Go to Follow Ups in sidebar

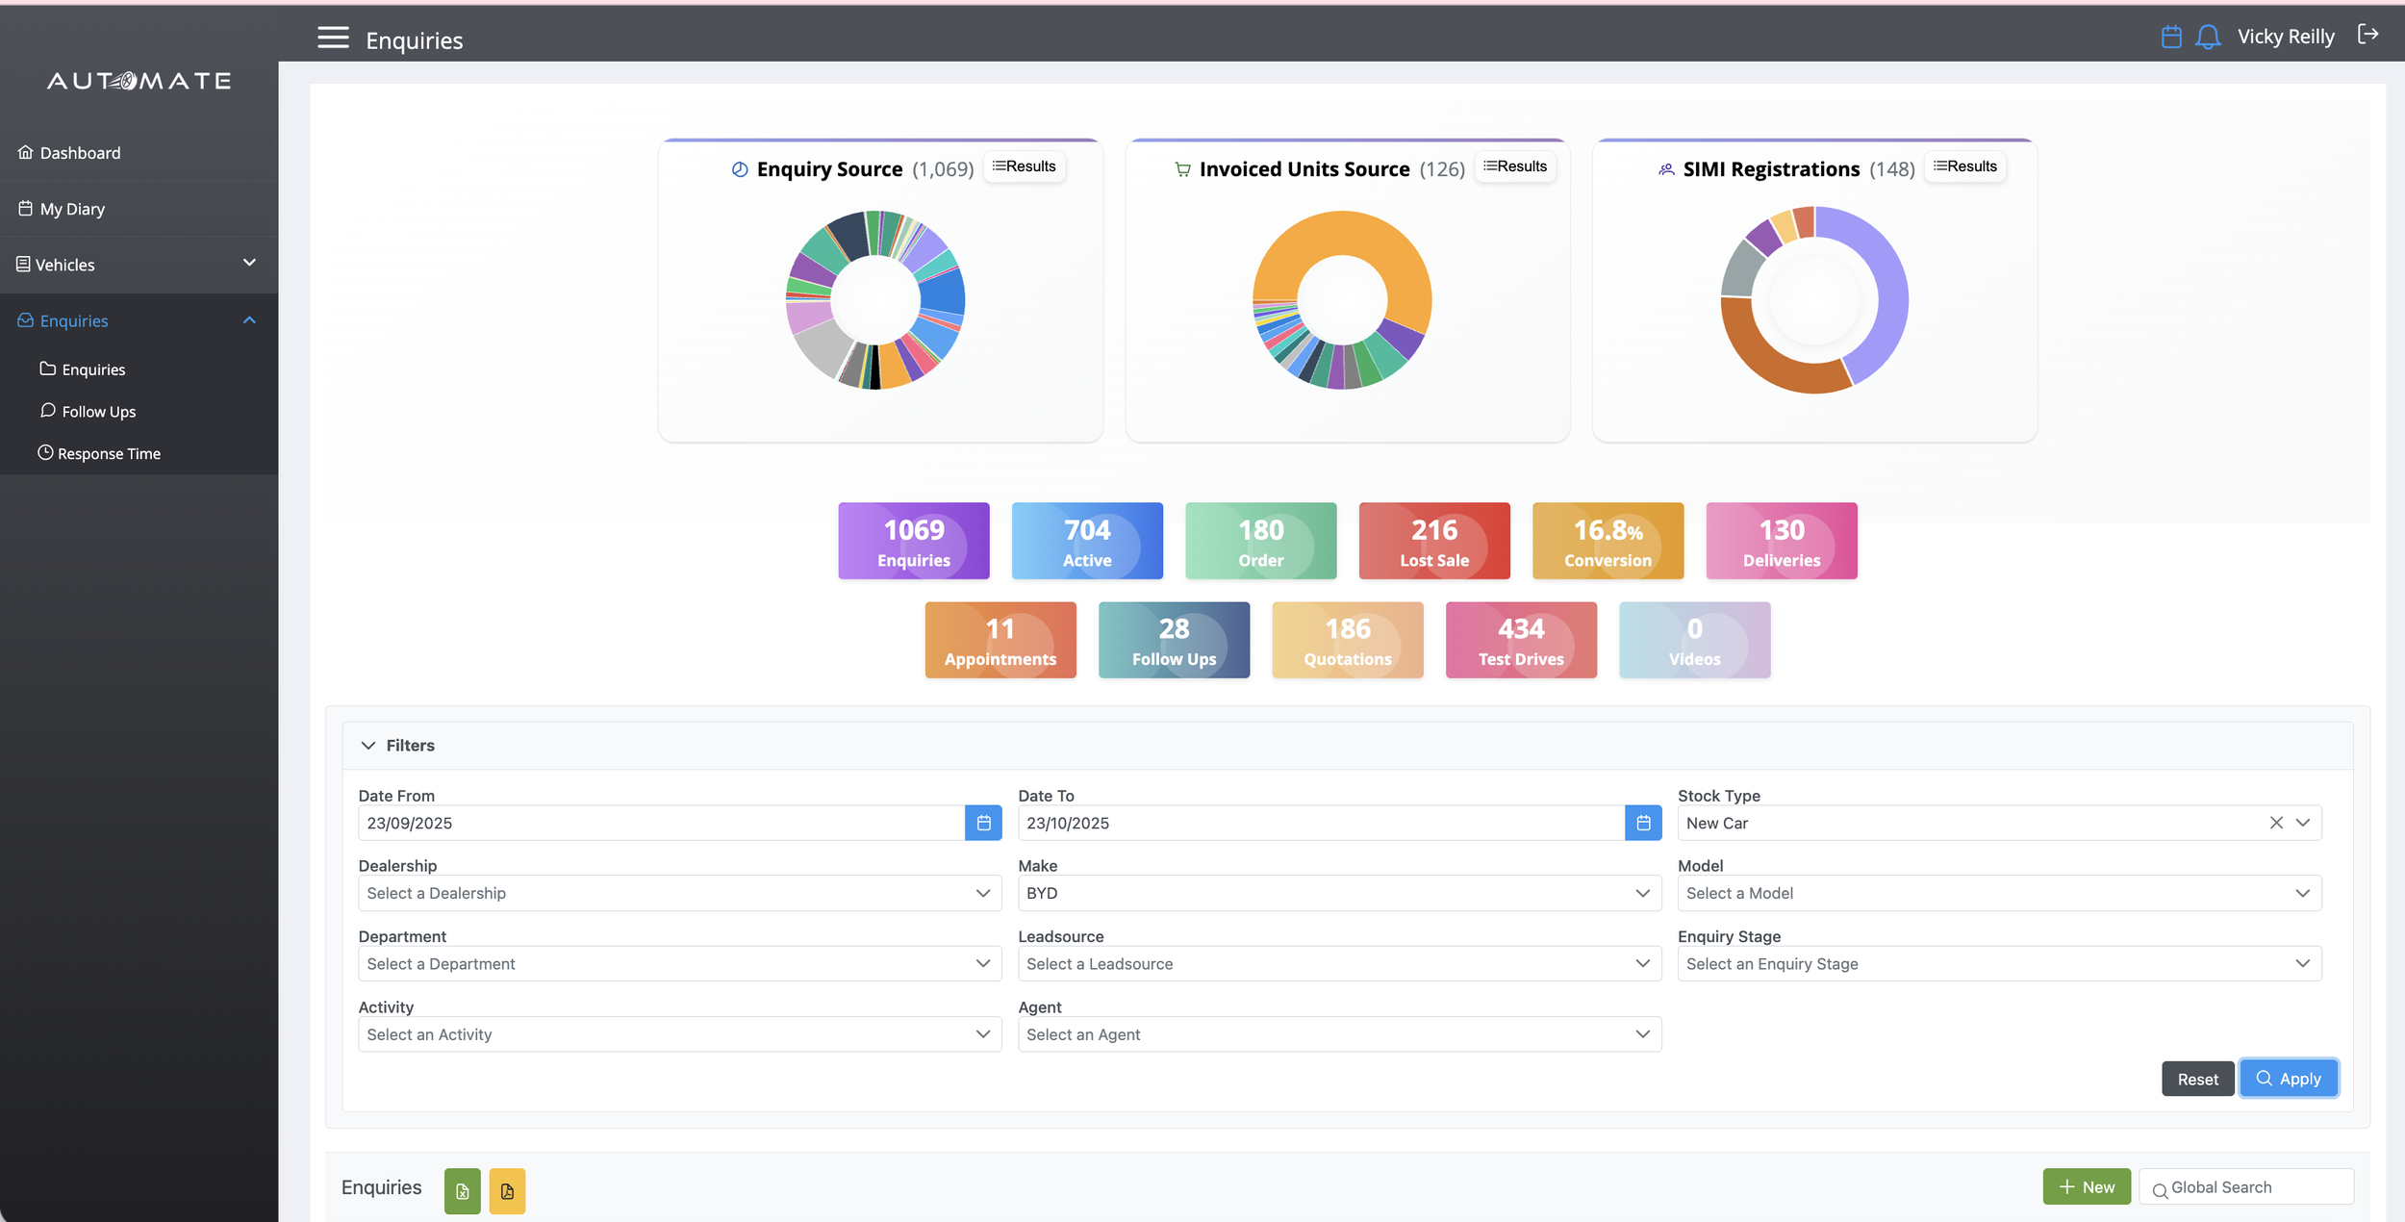click(x=98, y=412)
